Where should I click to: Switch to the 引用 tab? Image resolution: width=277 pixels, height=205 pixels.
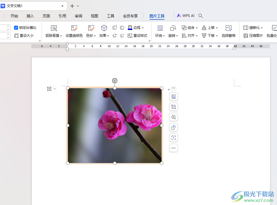(x=62, y=16)
